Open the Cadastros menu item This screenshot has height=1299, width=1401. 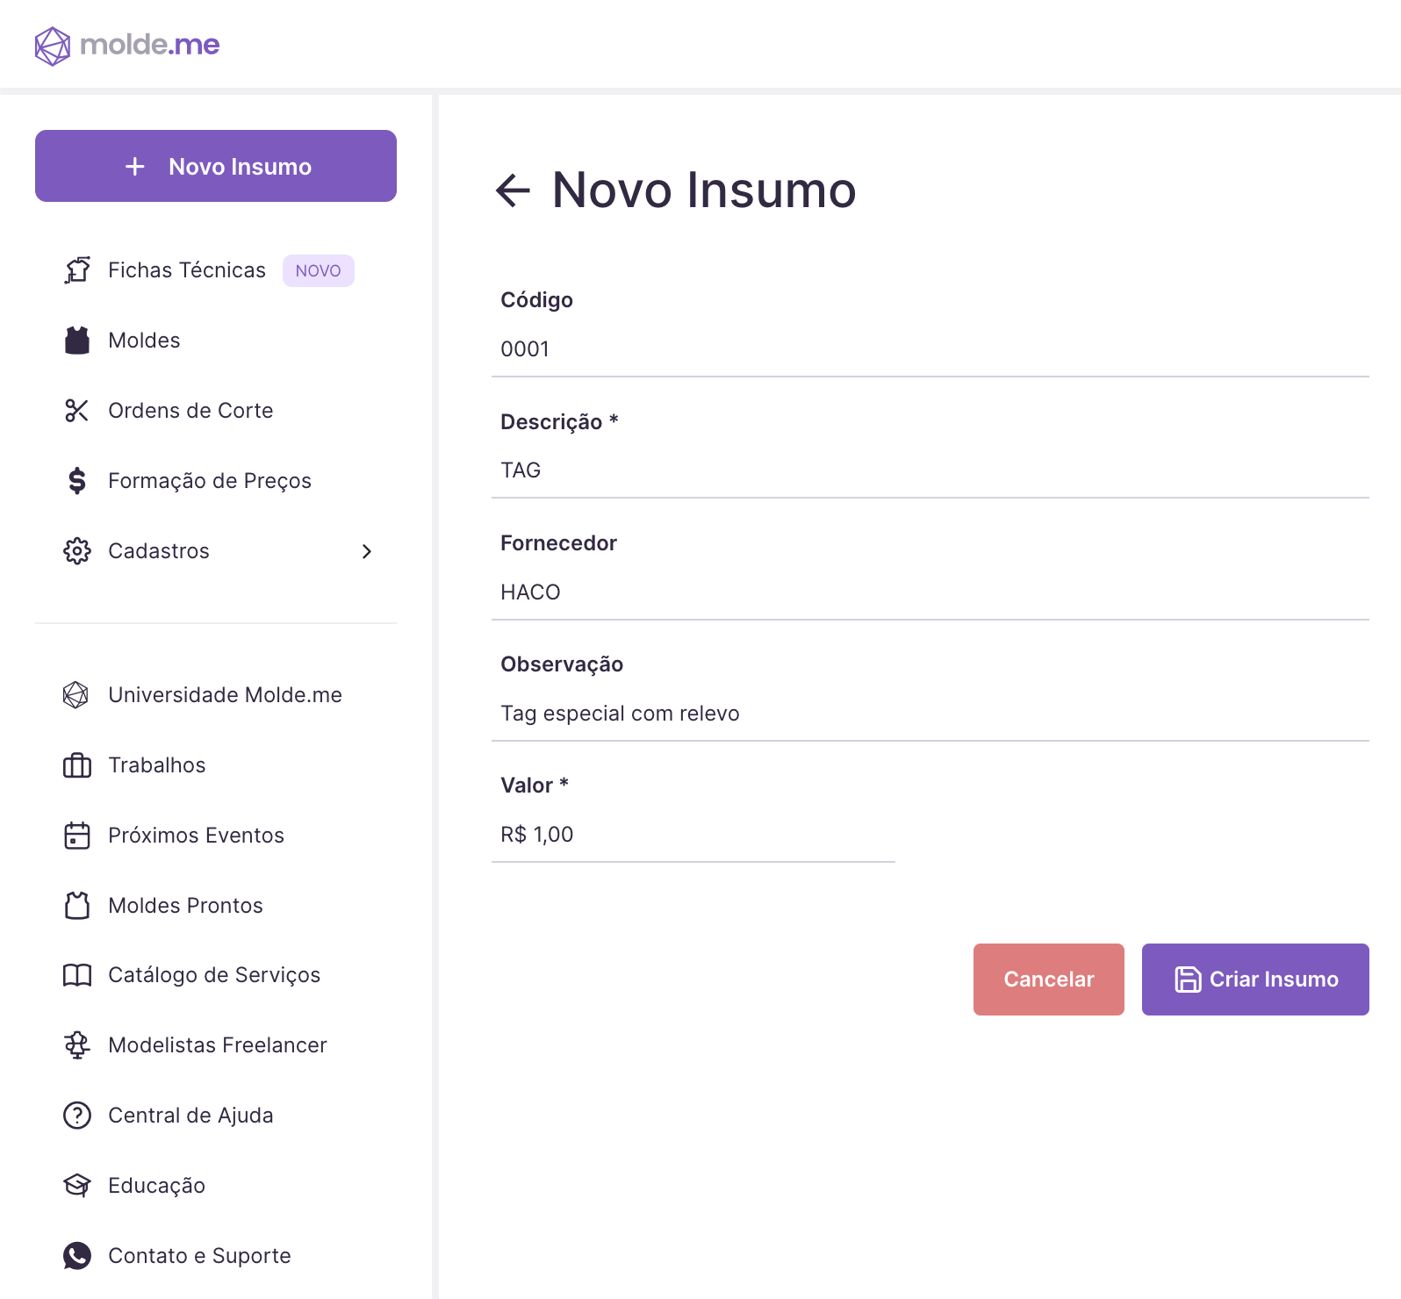(x=216, y=551)
